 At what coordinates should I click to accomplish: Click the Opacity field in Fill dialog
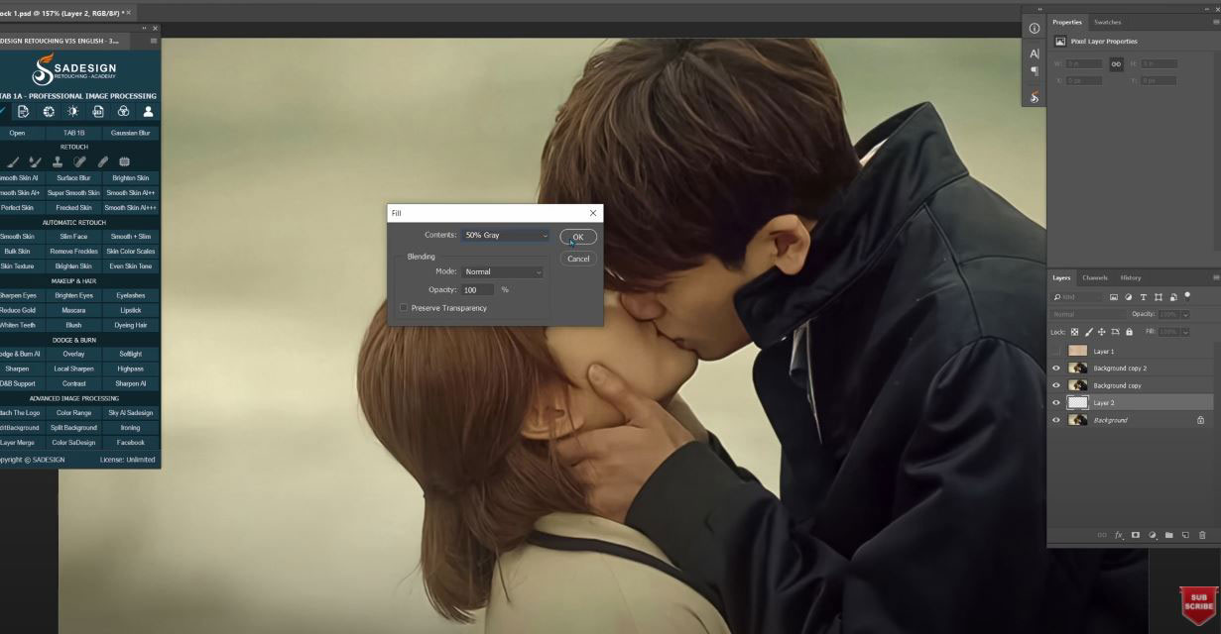477,290
